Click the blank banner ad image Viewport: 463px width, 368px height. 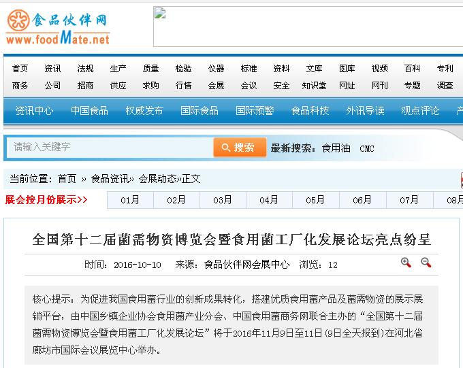coord(308,27)
